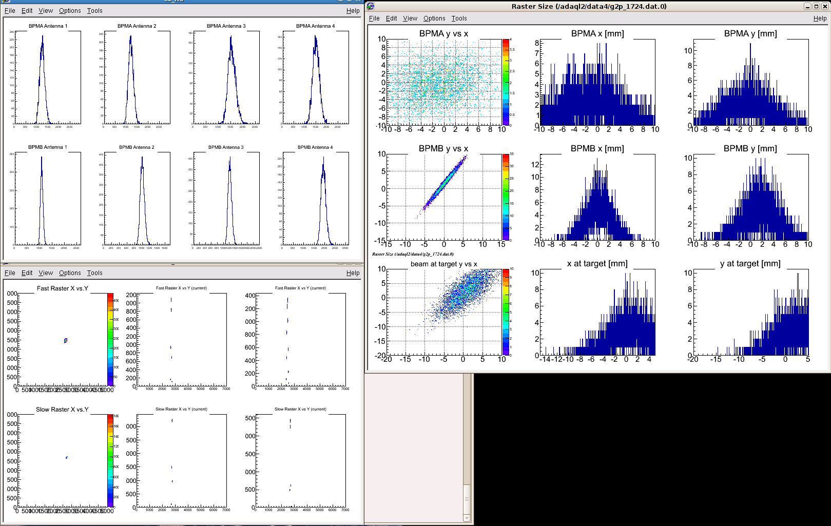Click small italic Raster Size file label in canvas
The image size is (831, 526).
tap(413, 254)
